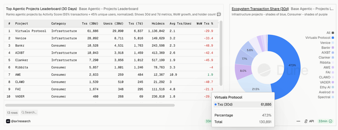Open the Ecosystem Transaction Share (30d) title link
Screen dimensions: 338x130
[x=260, y=9]
